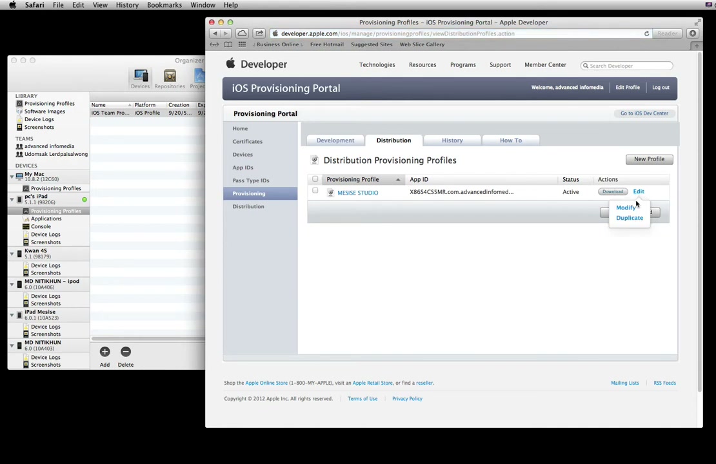Open the Reading List glasses icon

click(x=214, y=44)
